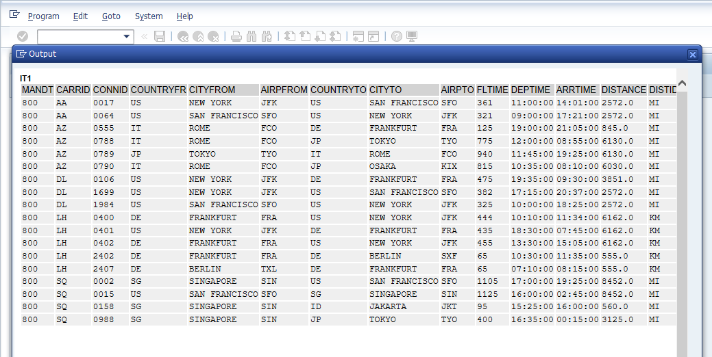Screen dimensions: 712x357
Task: Click the CITYFROM column header
Action: click(x=223, y=90)
